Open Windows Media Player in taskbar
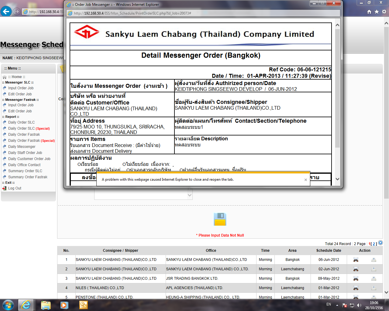The width and height of the screenshot is (389, 311). pyautogui.click(x=64, y=305)
